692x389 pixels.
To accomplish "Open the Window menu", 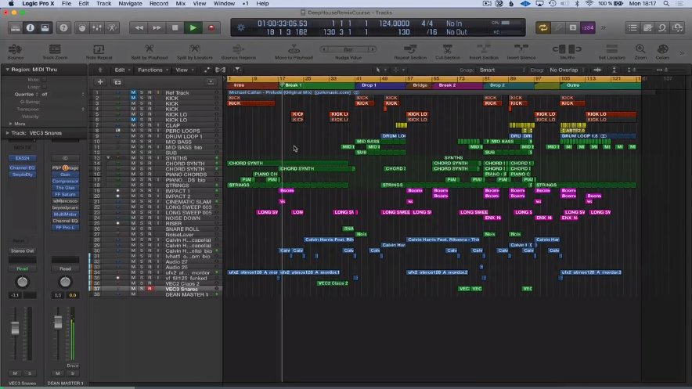I will tap(224, 4).
